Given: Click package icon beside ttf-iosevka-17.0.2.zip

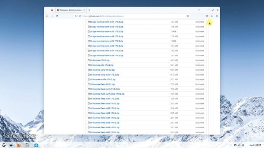Looking at the screenshot, I should click(89, 60).
